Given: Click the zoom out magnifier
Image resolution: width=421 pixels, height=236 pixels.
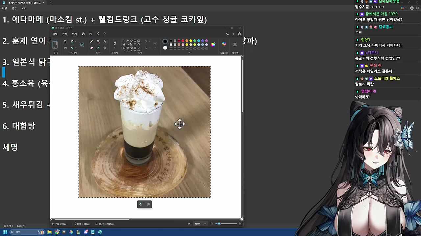Looking at the screenshot, I should (212, 224).
